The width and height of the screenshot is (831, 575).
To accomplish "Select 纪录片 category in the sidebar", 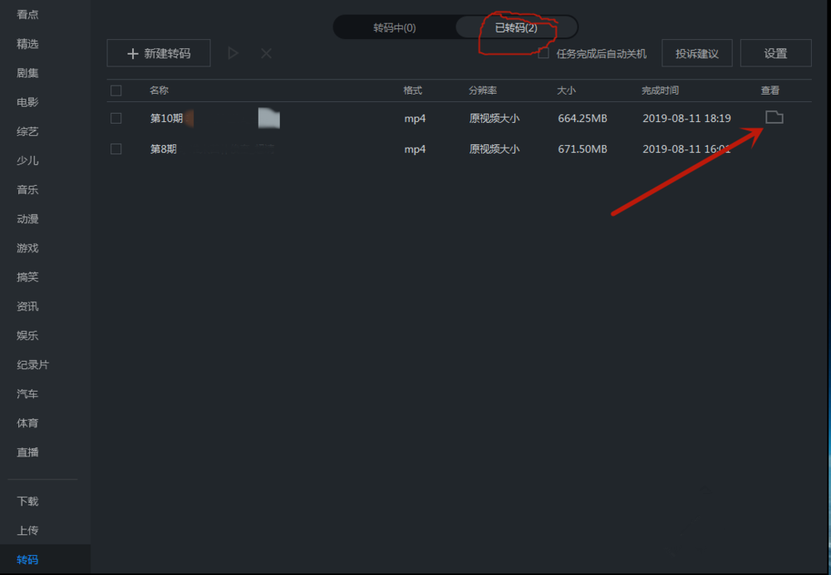I will (33, 364).
